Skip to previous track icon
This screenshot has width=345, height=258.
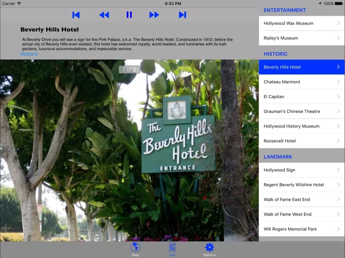tap(76, 15)
